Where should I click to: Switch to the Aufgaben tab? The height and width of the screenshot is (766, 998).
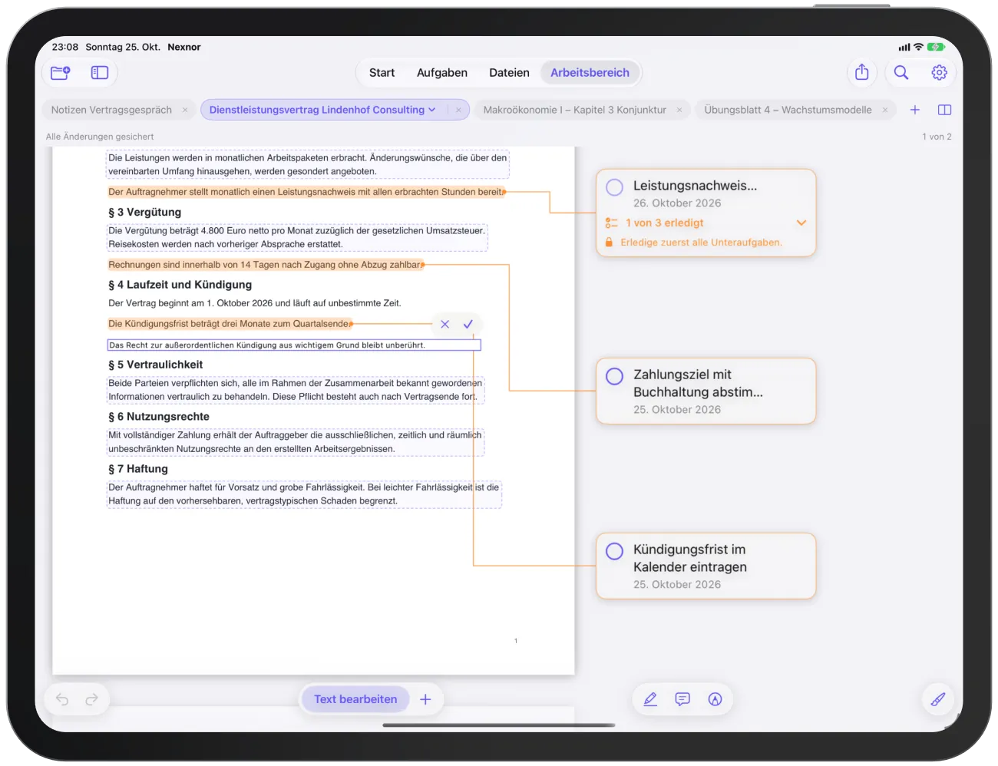442,73
